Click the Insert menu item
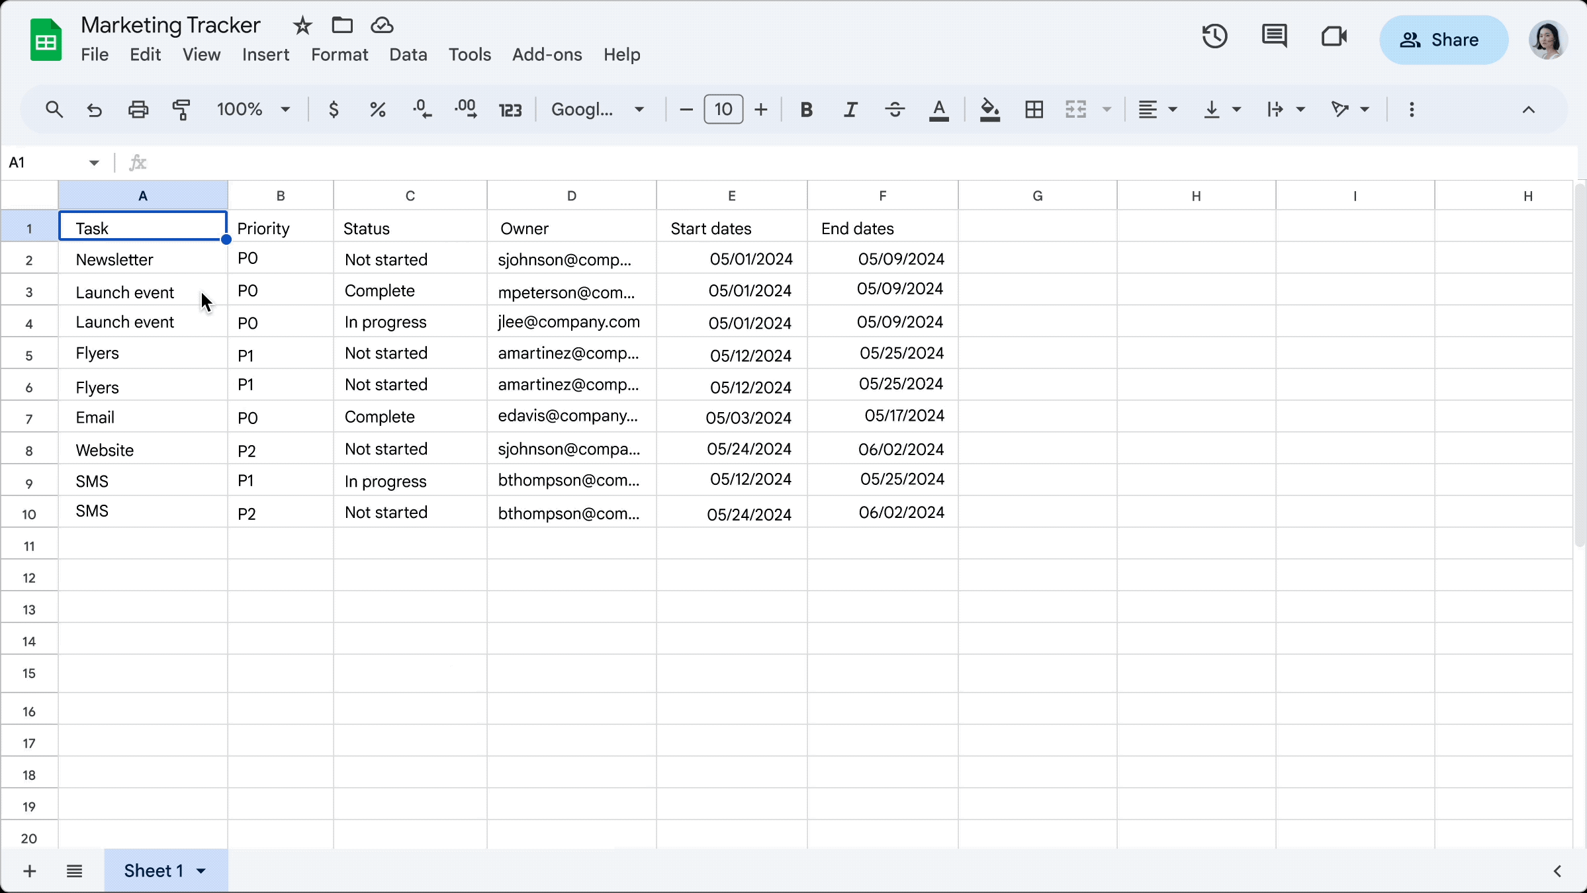The image size is (1587, 893). [265, 54]
